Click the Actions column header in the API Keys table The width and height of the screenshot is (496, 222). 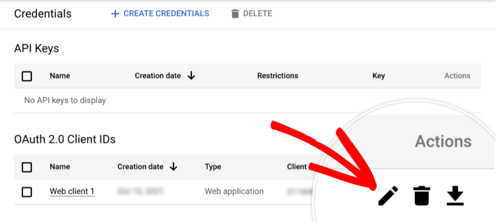click(457, 76)
